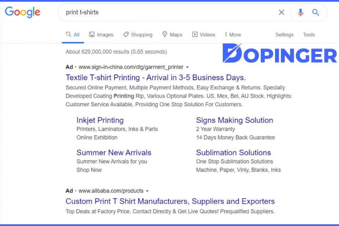
Task: Click the Google logo
Action: (x=22, y=12)
